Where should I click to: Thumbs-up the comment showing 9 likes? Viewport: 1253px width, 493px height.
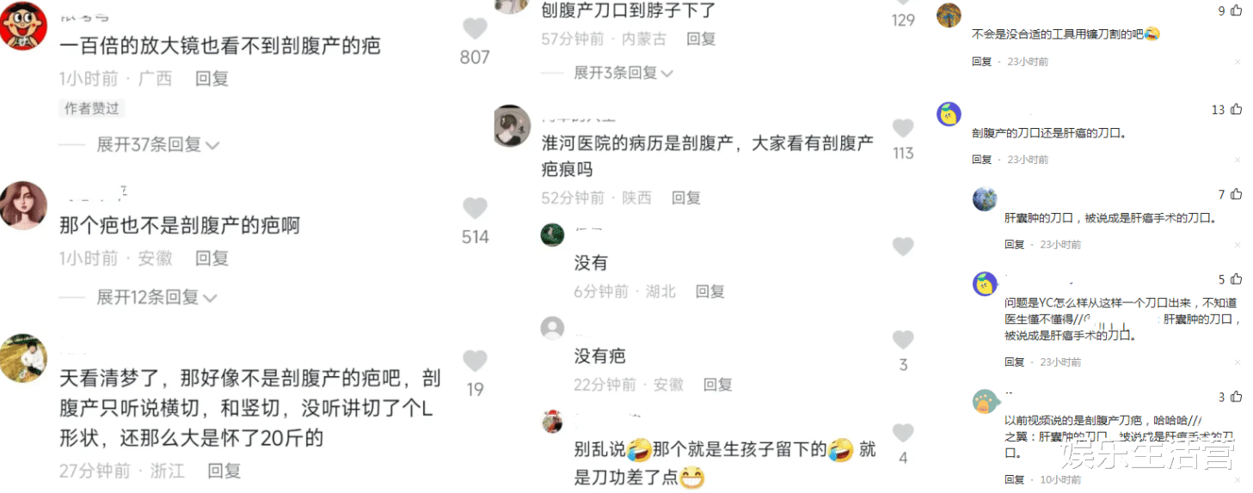[x=1237, y=11]
